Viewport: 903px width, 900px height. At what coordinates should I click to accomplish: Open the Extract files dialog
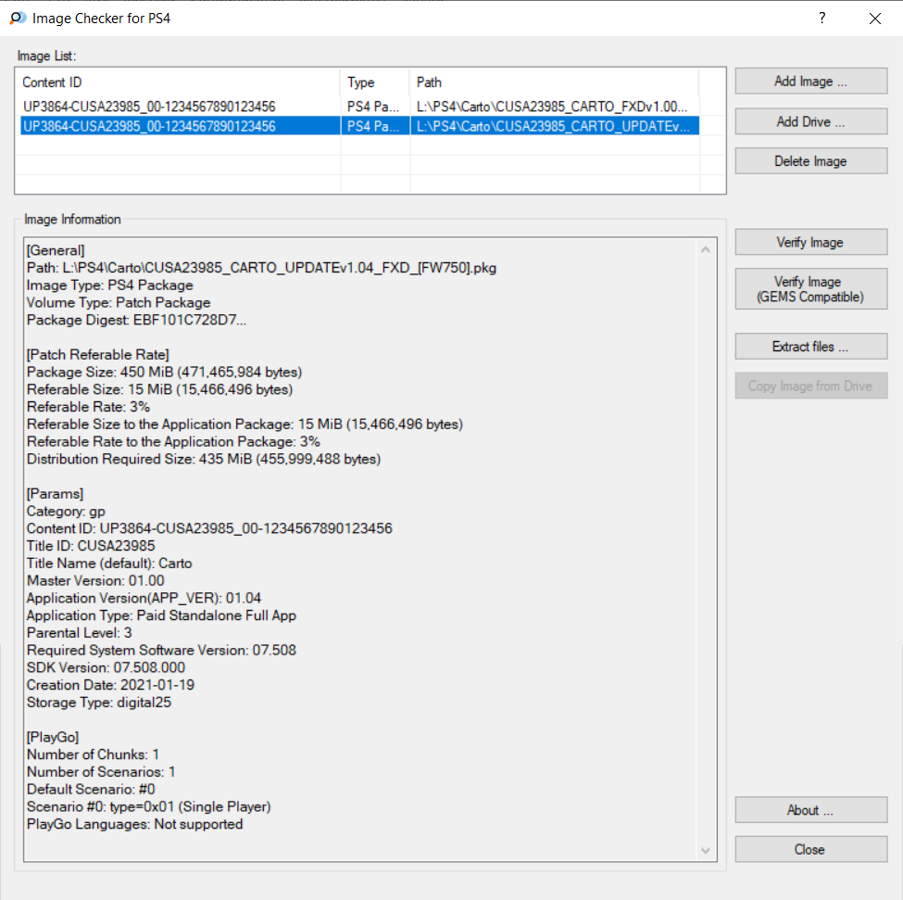click(x=811, y=347)
